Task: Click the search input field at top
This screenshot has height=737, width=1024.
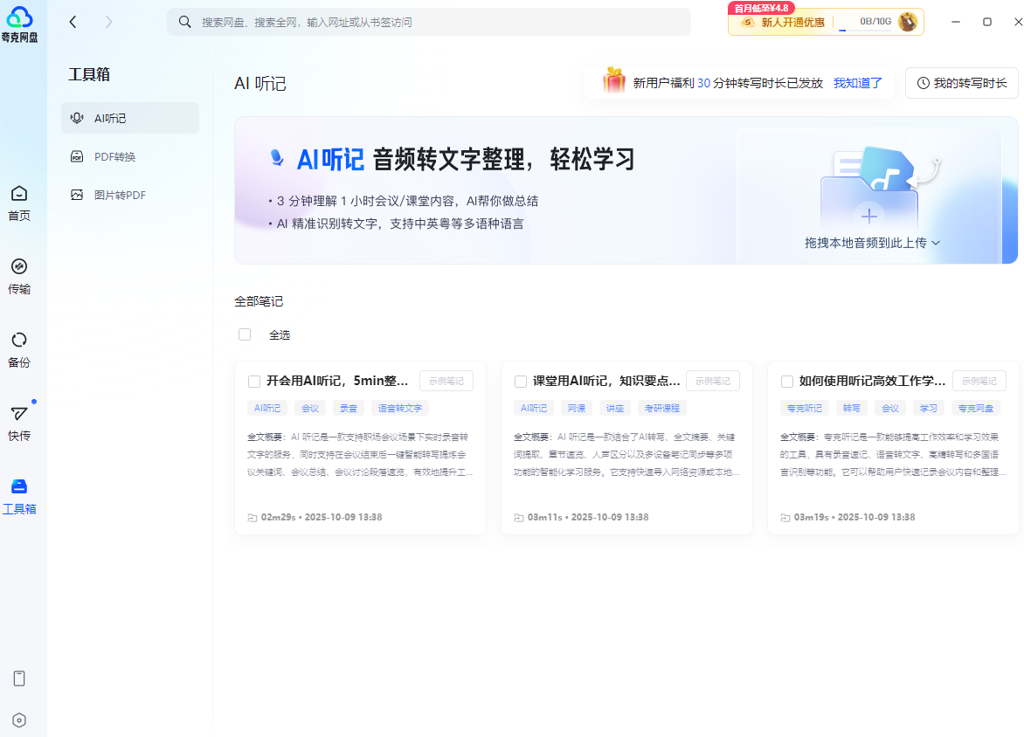Action: pyautogui.click(x=428, y=22)
